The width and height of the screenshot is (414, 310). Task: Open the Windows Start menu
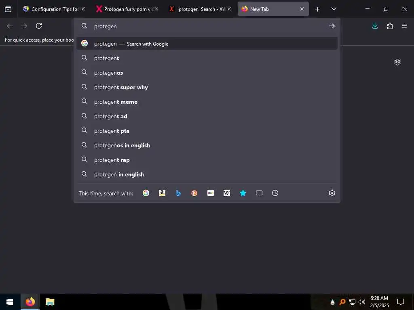click(x=10, y=302)
